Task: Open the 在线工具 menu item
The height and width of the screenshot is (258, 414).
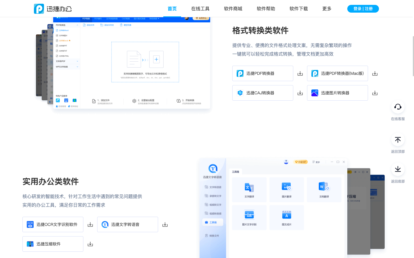Action: (200, 9)
